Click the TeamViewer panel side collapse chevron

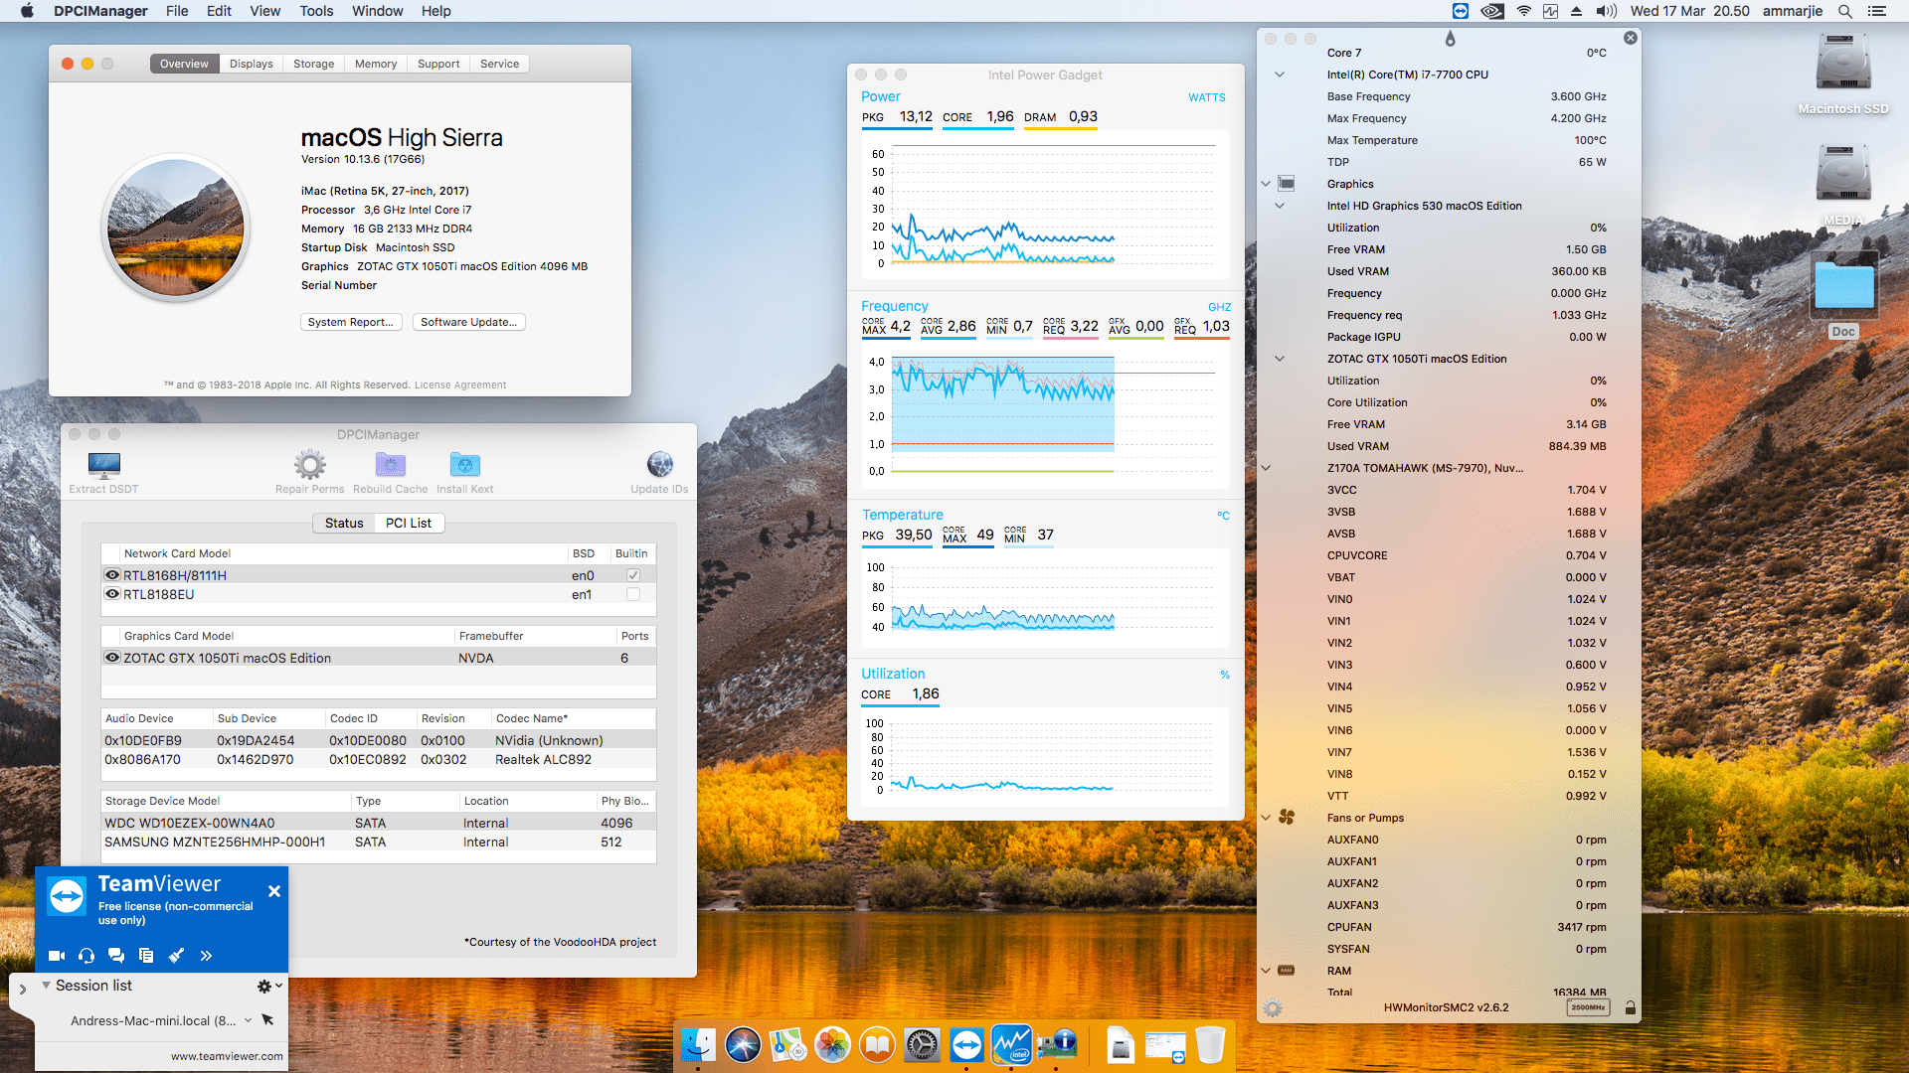tap(22, 990)
